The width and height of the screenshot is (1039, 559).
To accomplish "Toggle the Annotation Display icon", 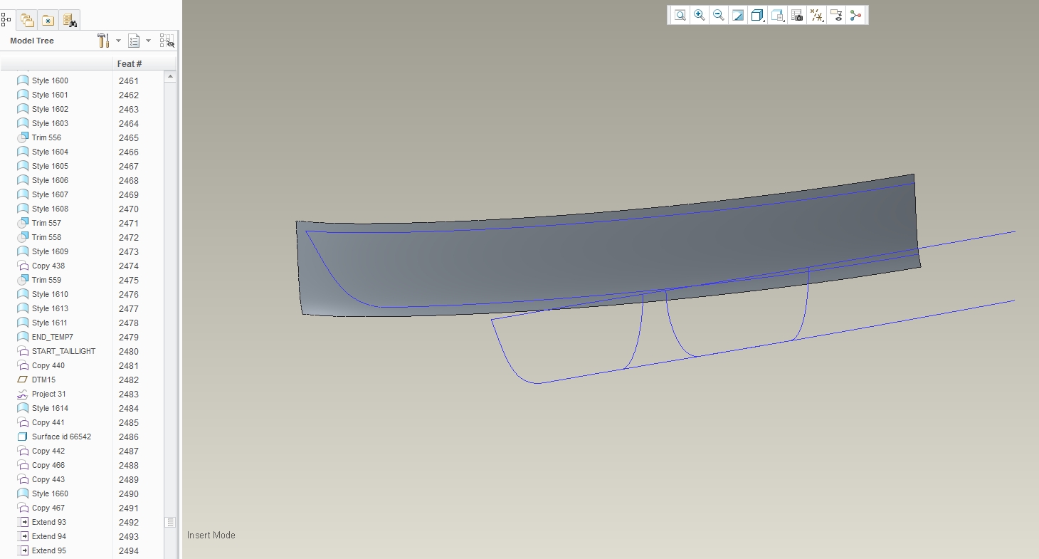I will coord(836,16).
